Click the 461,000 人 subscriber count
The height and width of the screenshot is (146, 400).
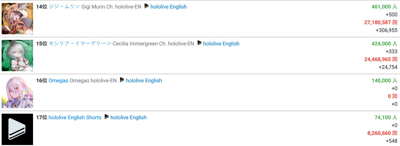[384, 7]
